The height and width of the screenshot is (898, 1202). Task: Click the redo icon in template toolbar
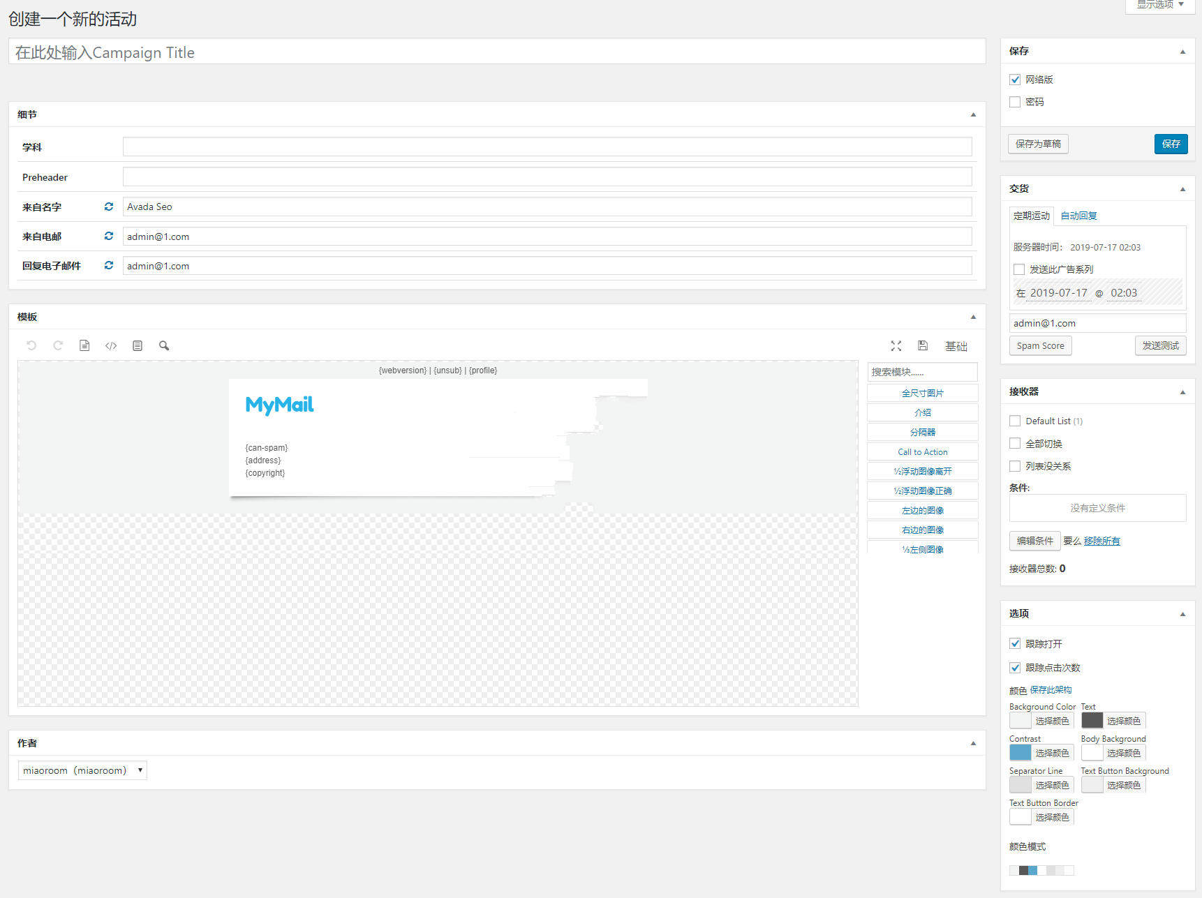pyautogui.click(x=58, y=345)
